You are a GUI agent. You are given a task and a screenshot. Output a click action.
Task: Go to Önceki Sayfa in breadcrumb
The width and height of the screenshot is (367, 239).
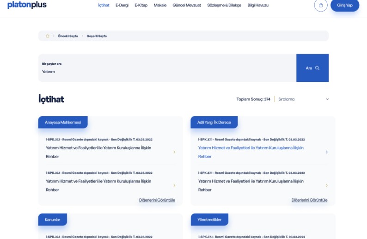tap(68, 36)
